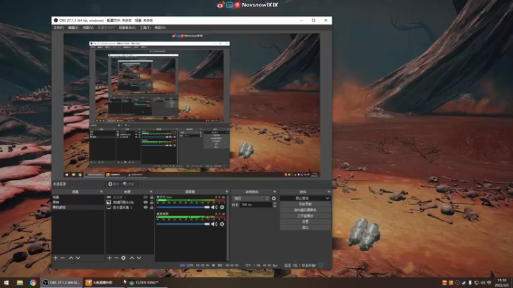
Task: Open File Explorer from the taskbar
Action: 20,282
